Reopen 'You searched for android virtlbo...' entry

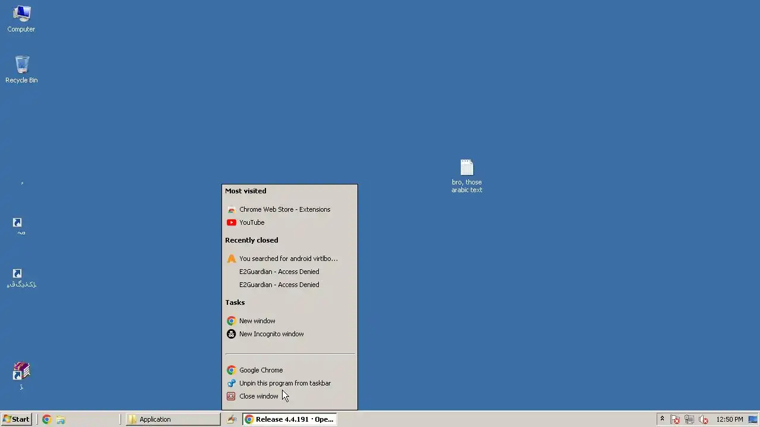[x=290, y=259]
